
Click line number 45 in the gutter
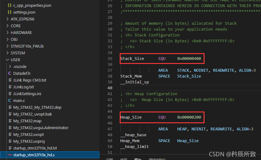pos(110,117)
